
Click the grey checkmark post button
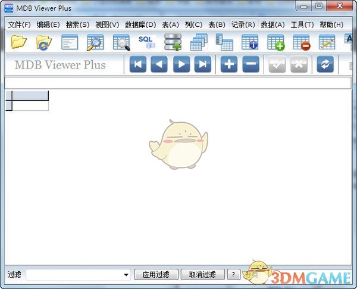pyautogui.click(x=277, y=64)
